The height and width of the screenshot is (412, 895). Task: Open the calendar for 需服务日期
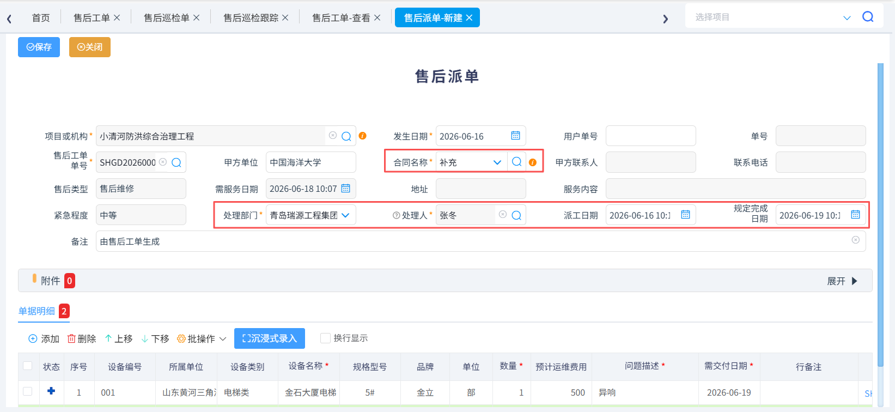pyautogui.click(x=345, y=189)
